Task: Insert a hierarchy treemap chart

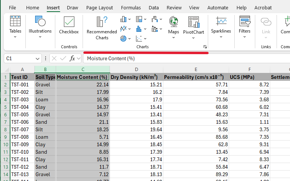Action: coord(141,19)
